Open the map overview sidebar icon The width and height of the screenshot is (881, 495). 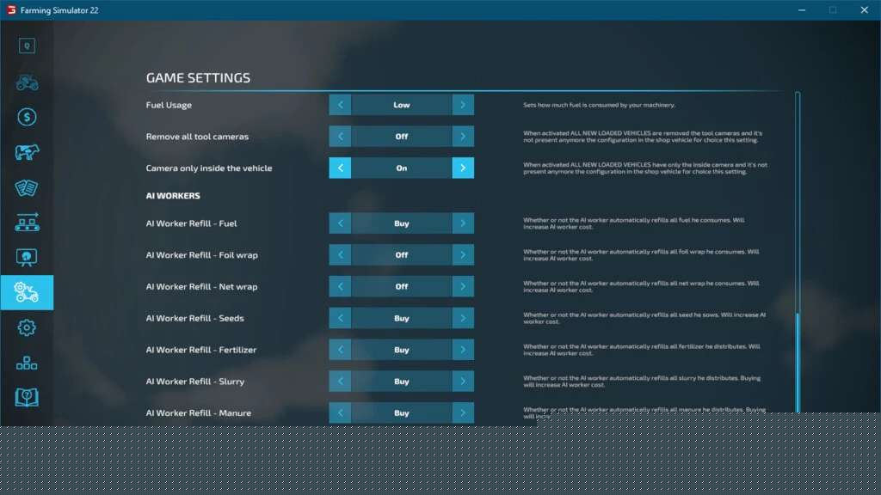[27, 46]
